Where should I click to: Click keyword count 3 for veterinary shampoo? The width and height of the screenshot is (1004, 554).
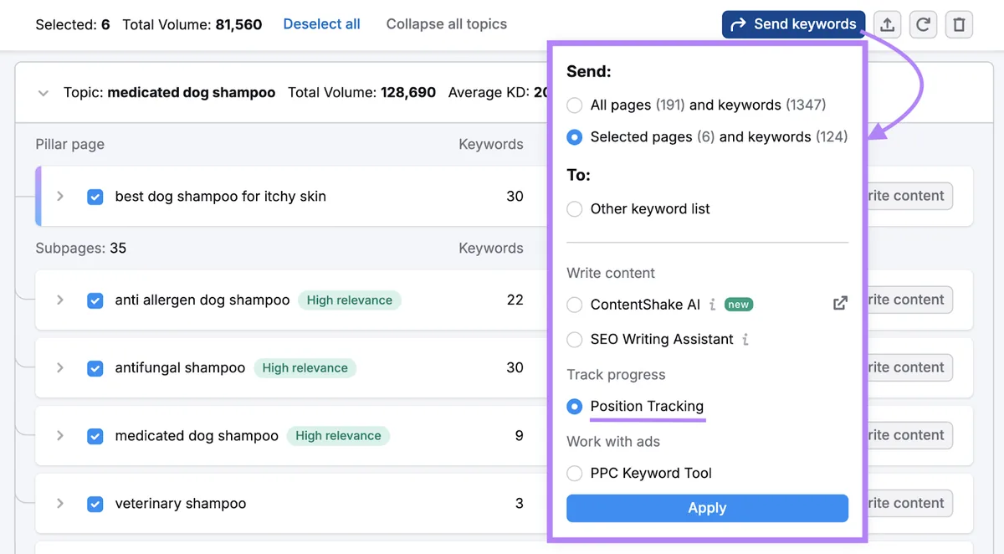[520, 504]
